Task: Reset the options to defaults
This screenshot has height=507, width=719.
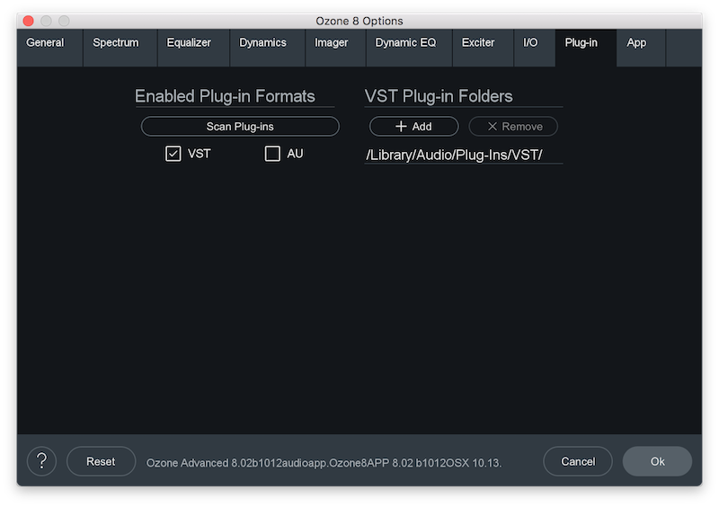Action: point(101,461)
